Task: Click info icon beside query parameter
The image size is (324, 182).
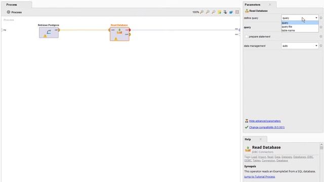Action: click(321, 27)
